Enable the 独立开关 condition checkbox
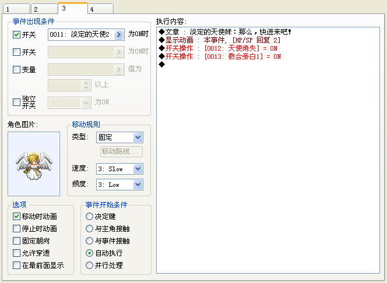 pyautogui.click(x=16, y=102)
